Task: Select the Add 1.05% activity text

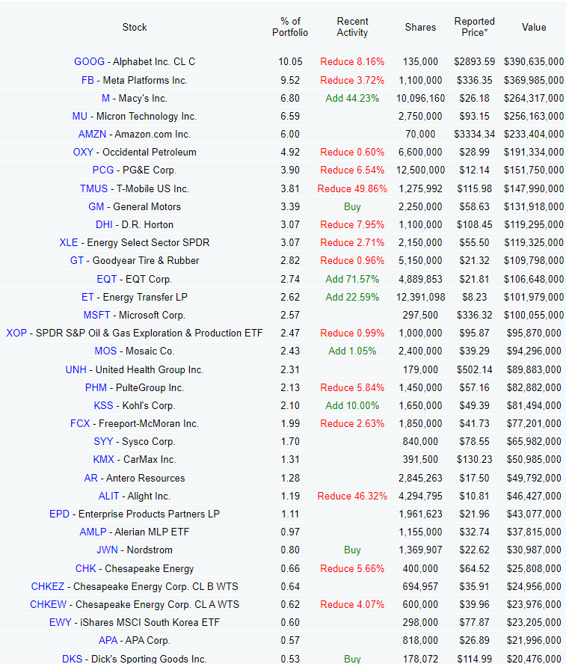Action: [x=352, y=351]
